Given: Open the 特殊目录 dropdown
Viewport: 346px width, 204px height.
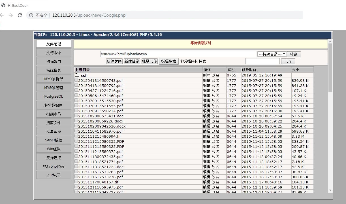Looking at the screenshot, I should [x=272, y=54].
